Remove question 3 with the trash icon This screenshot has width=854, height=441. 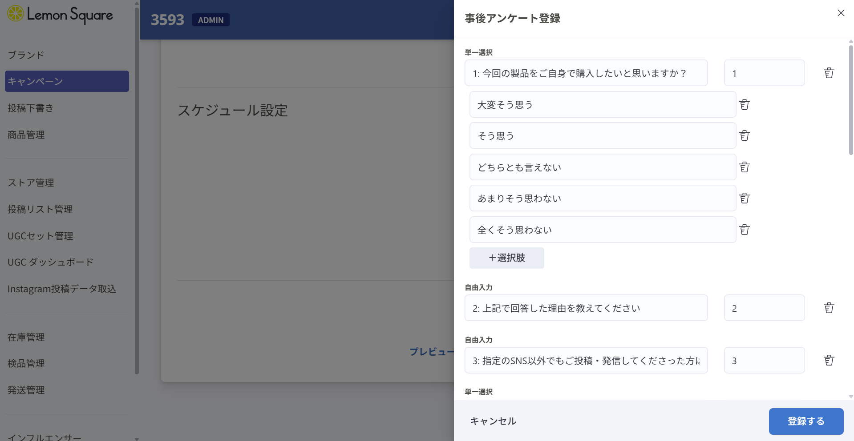click(829, 361)
